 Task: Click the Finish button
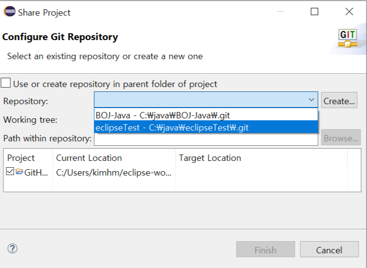pyautogui.click(x=265, y=249)
